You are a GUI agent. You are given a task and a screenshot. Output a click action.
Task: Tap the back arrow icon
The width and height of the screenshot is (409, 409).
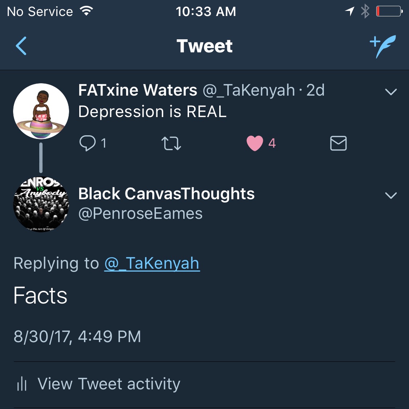tap(21, 46)
